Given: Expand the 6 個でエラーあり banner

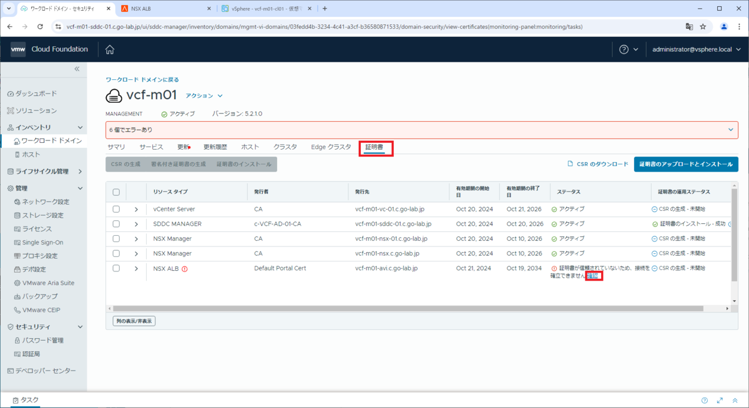Looking at the screenshot, I should point(731,129).
